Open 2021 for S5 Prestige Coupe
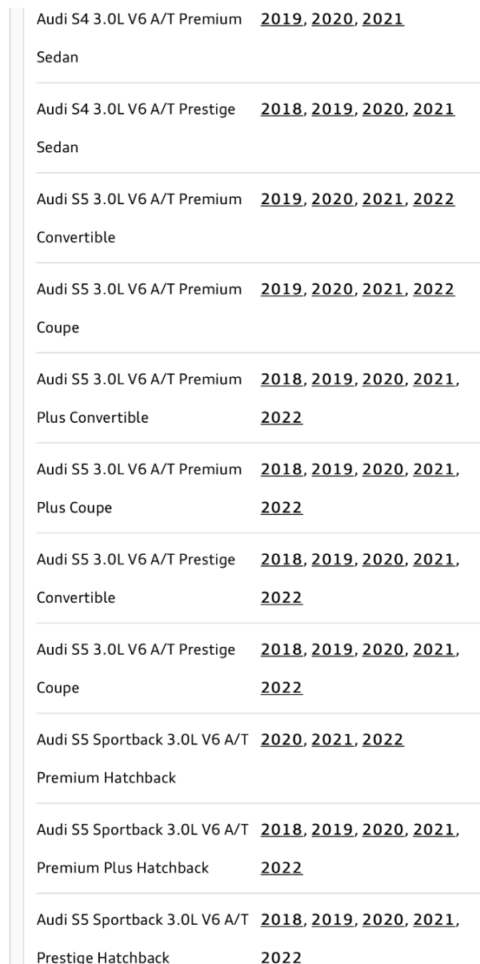480x964 pixels. pyautogui.click(x=434, y=649)
